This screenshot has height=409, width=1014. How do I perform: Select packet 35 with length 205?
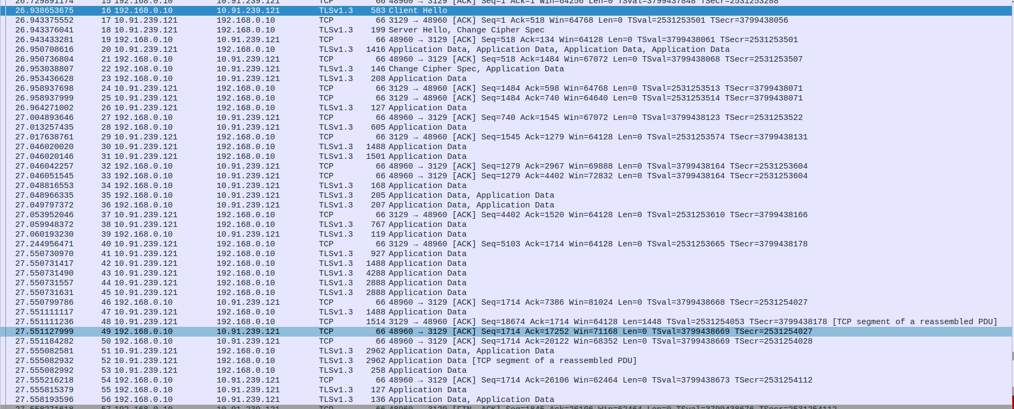pyautogui.click(x=379, y=195)
